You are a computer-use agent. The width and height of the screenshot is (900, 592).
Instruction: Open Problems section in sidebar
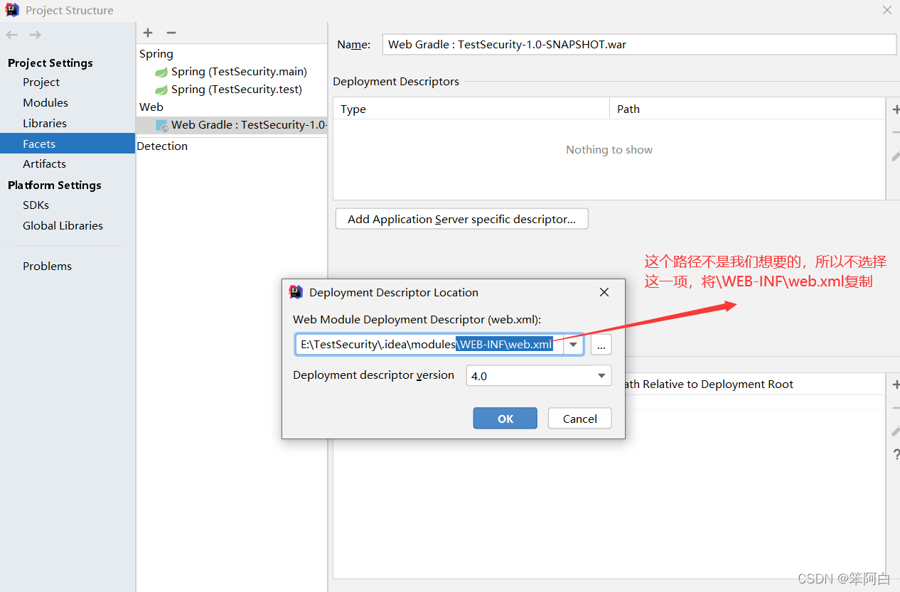pos(47,266)
